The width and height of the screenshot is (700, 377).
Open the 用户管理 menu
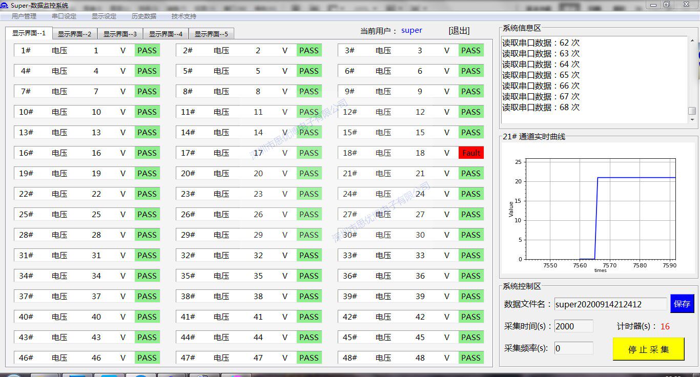point(24,16)
